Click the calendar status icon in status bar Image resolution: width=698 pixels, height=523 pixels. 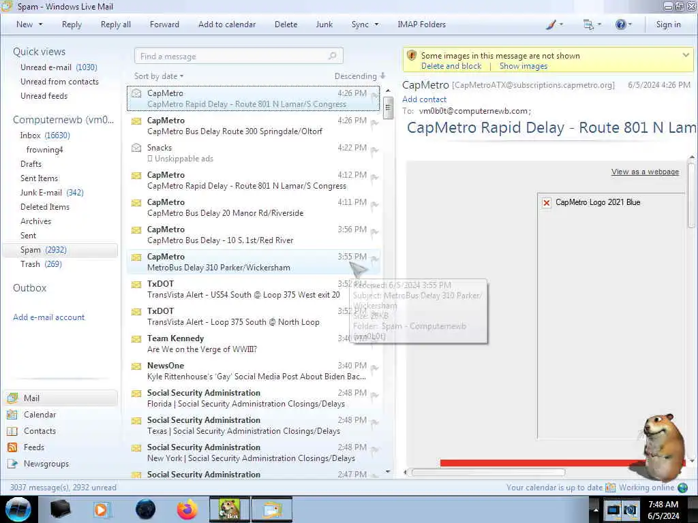pos(610,488)
